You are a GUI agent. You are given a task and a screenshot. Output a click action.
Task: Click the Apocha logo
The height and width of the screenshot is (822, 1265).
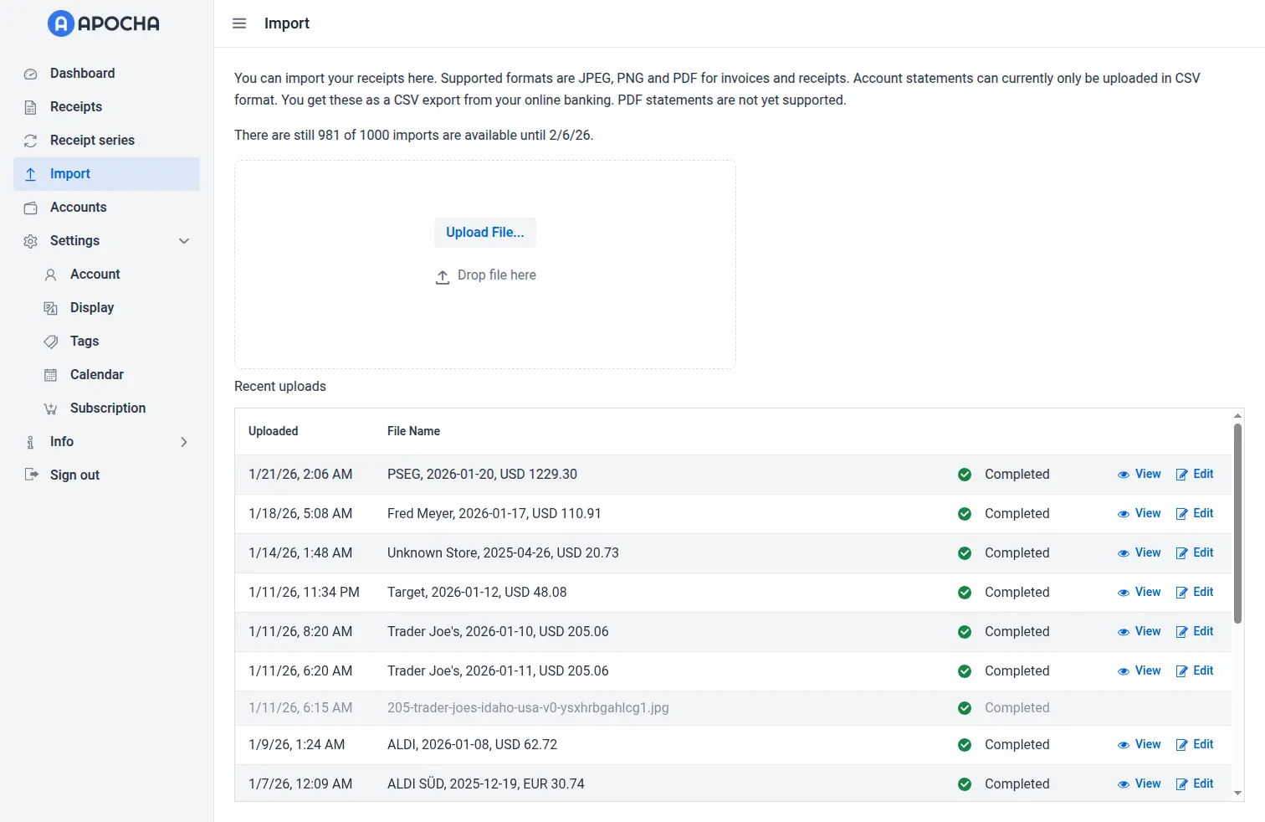pos(102,23)
